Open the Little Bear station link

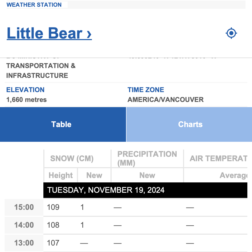(49, 33)
